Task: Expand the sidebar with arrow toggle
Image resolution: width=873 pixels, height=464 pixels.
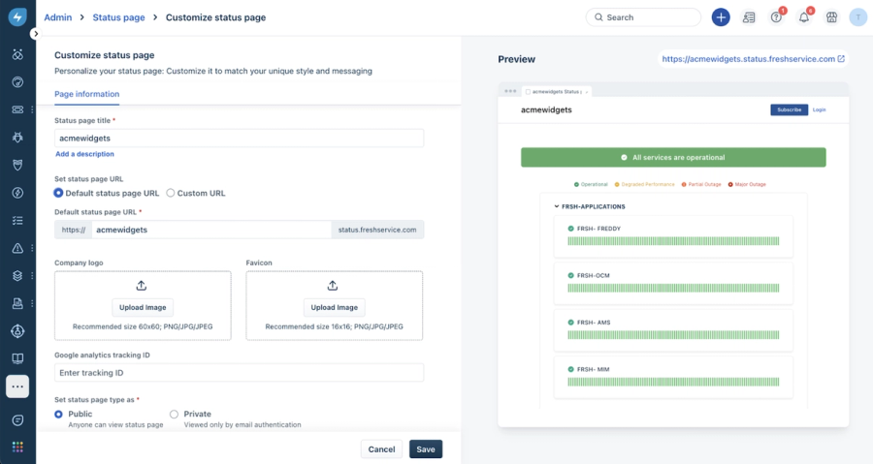Action: pos(36,34)
